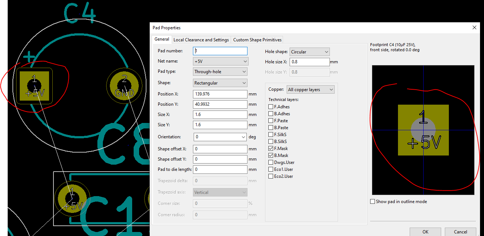Uncheck the B.Mask layer checkbox
The width and height of the screenshot is (484, 236).
tap(271, 156)
